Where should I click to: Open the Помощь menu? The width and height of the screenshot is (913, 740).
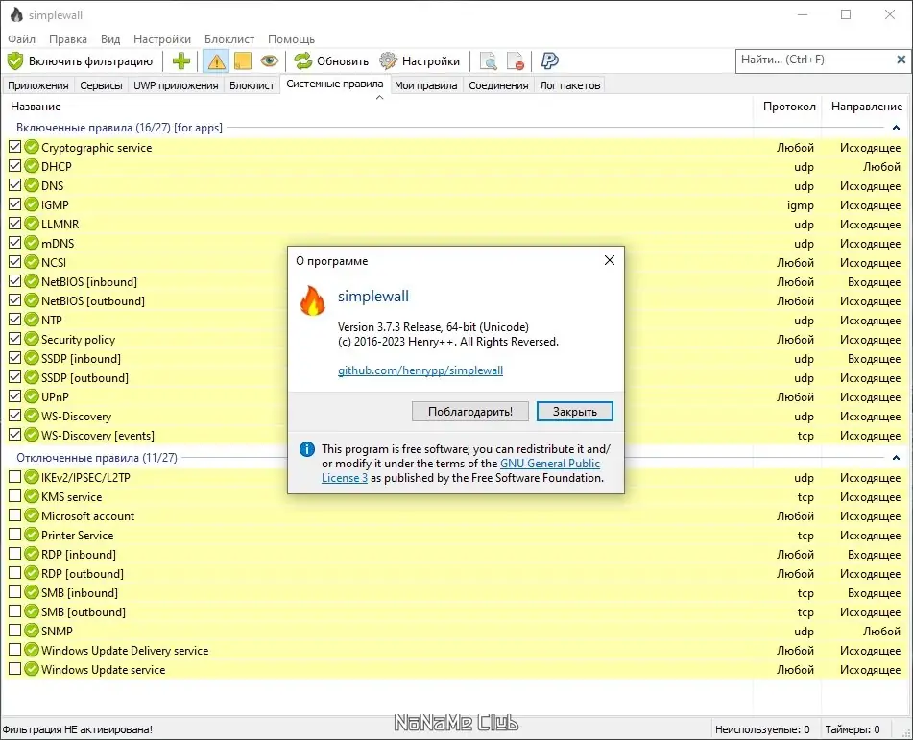tap(291, 39)
